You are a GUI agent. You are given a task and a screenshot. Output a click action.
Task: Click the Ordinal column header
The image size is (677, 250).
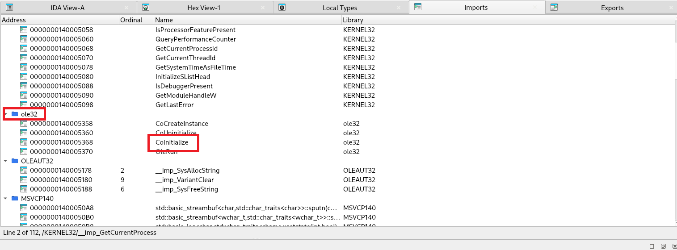pos(131,20)
